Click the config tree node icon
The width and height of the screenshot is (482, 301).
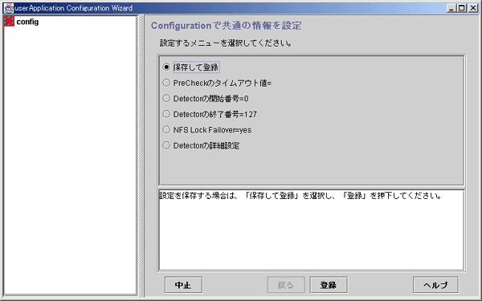click(9, 22)
